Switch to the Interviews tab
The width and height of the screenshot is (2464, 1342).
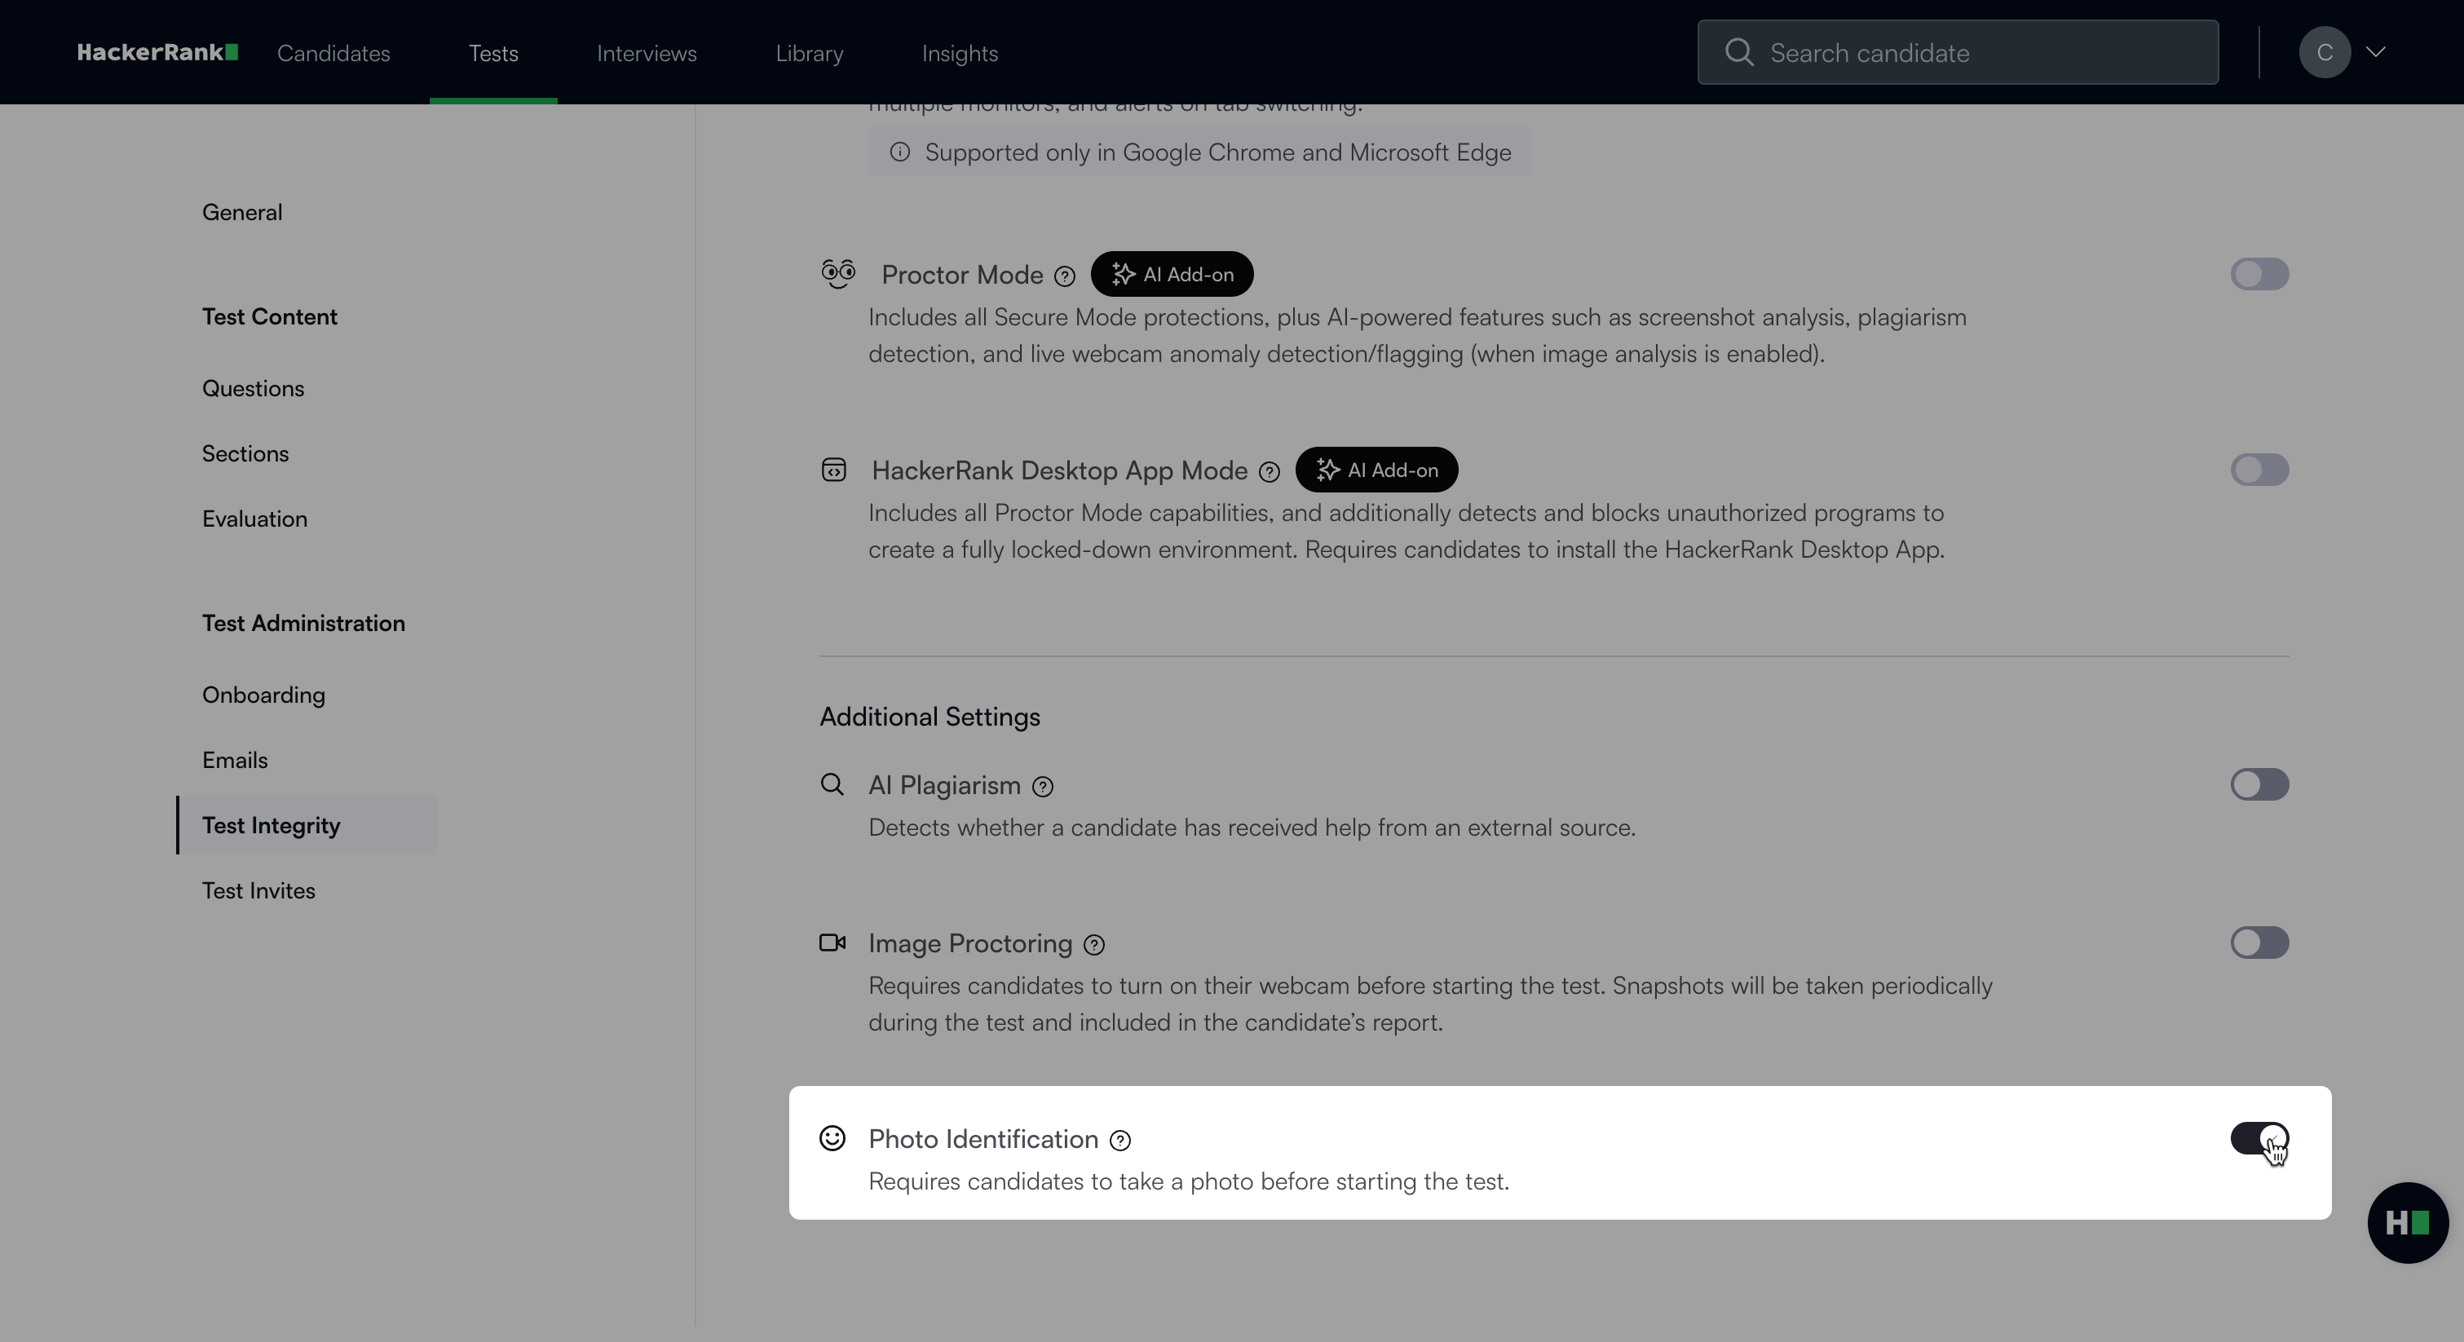(x=647, y=54)
